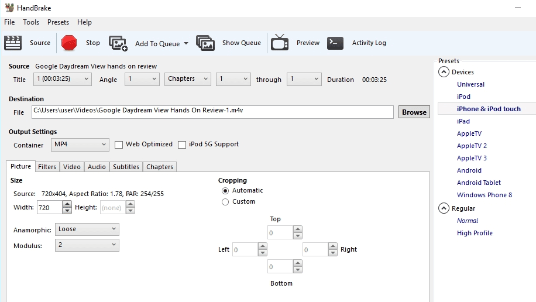Open the Presets menu
This screenshot has height=302, width=536.
[x=58, y=22]
